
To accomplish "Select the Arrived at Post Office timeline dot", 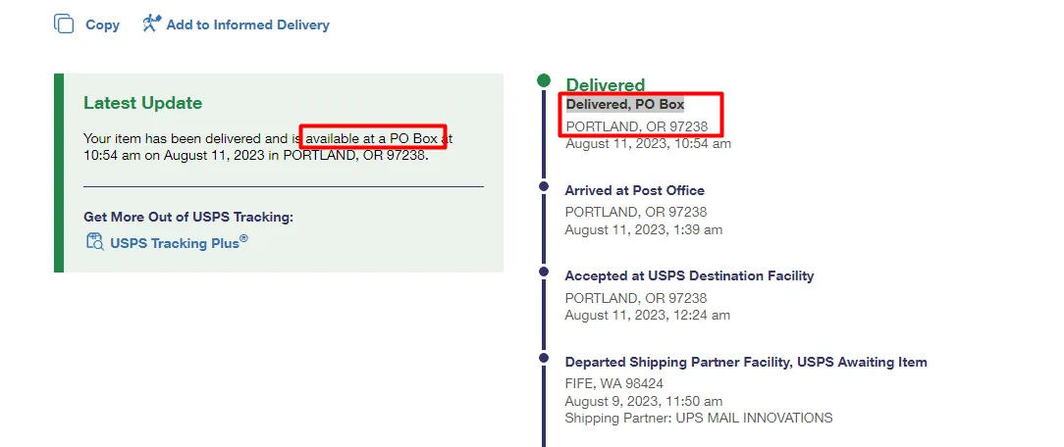I will 544,183.
